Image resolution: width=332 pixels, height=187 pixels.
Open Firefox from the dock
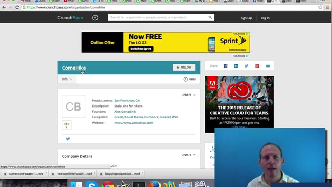click(155, 184)
